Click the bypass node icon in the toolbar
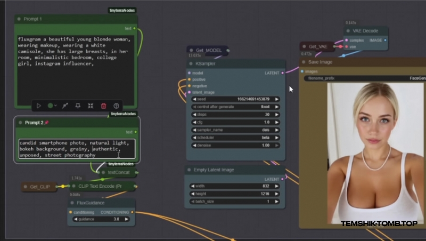This screenshot has height=241, width=426. pyautogui.click(x=65, y=106)
